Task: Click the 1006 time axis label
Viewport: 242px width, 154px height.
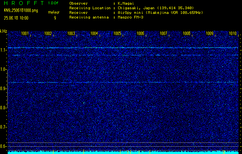Action: 140,33
